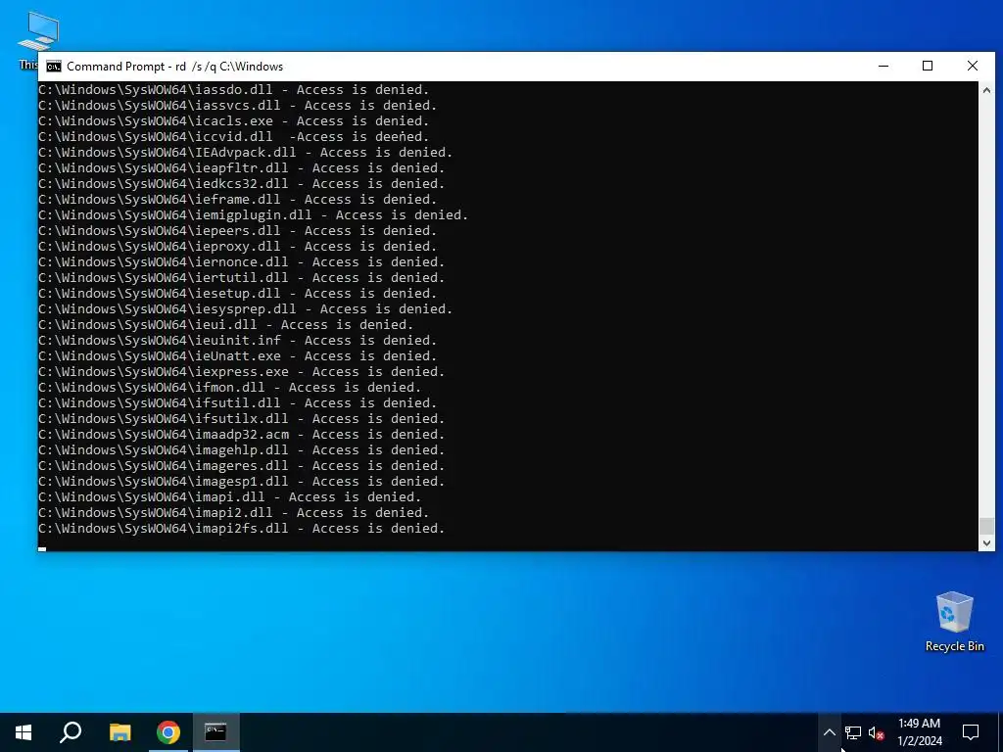This screenshot has height=752, width=1003.
Task: Click console scrollbar up arrow
Action: (986, 90)
